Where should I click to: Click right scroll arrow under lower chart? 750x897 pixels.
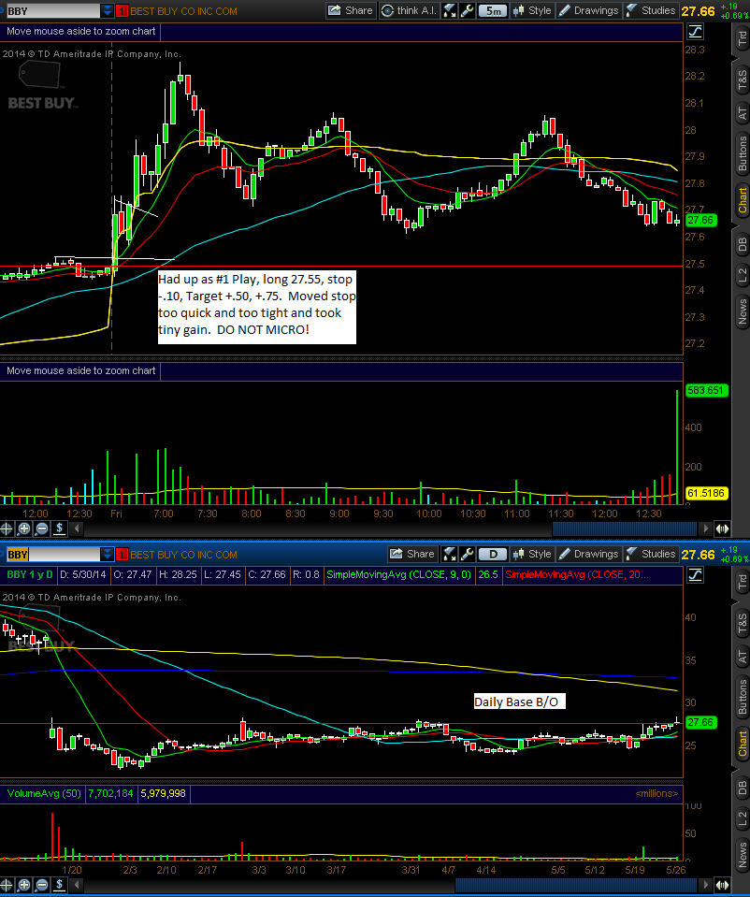(x=706, y=885)
